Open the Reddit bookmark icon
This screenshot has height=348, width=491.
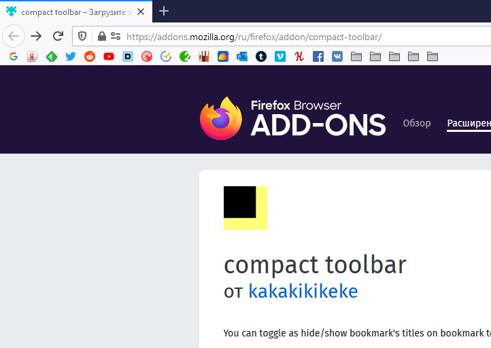click(90, 56)
